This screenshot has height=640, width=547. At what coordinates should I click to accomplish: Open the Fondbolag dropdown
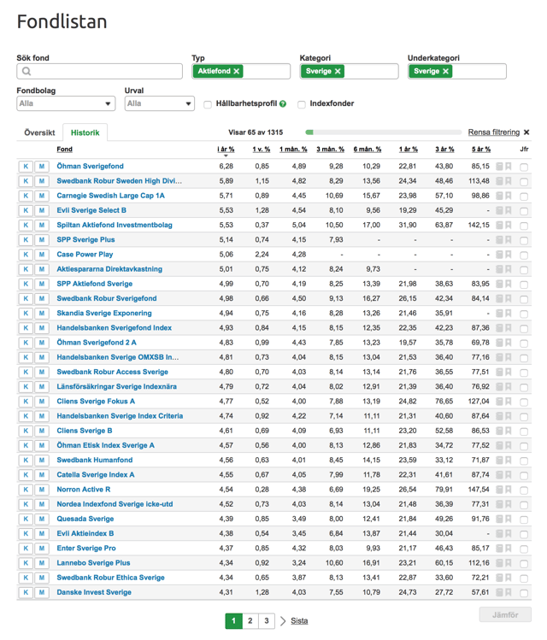tap(66, 103)
